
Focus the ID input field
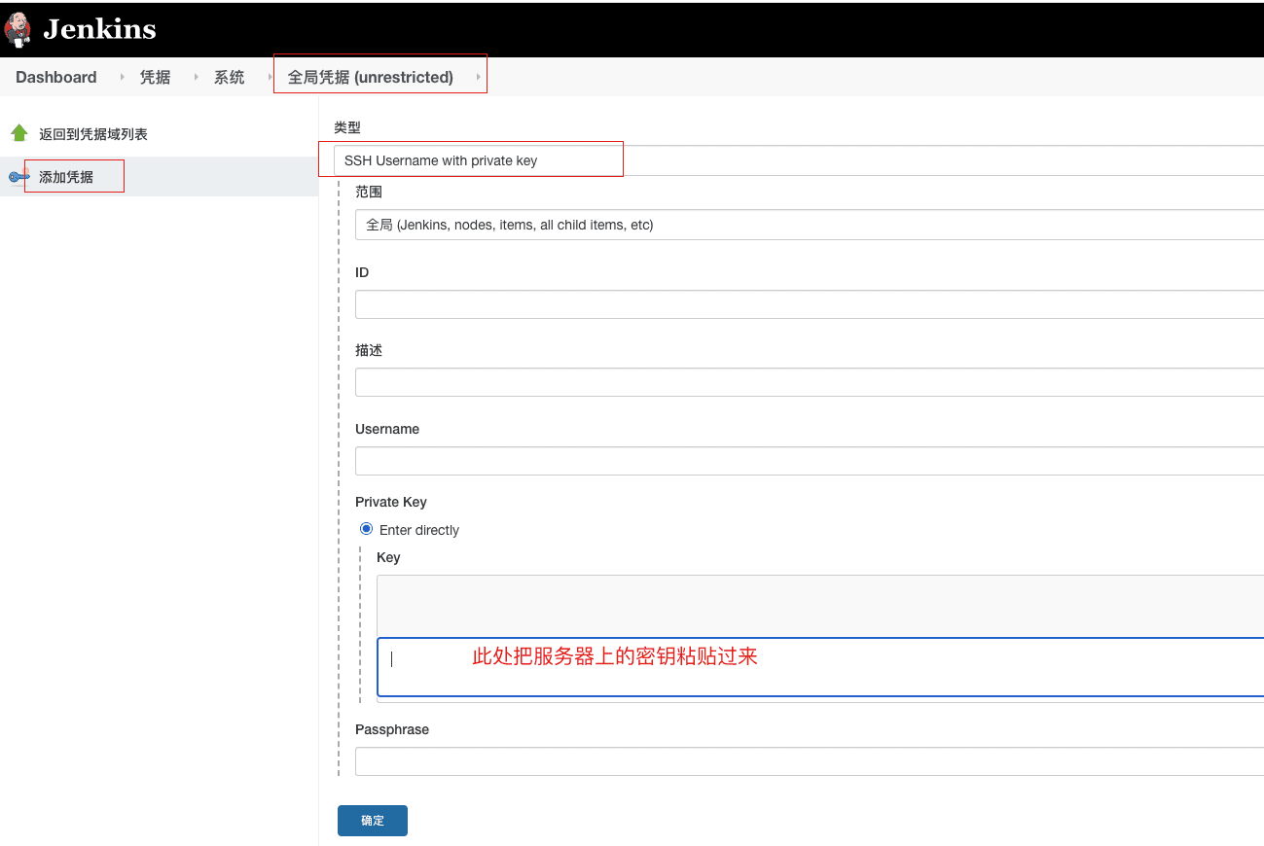[x=810, y=304]
